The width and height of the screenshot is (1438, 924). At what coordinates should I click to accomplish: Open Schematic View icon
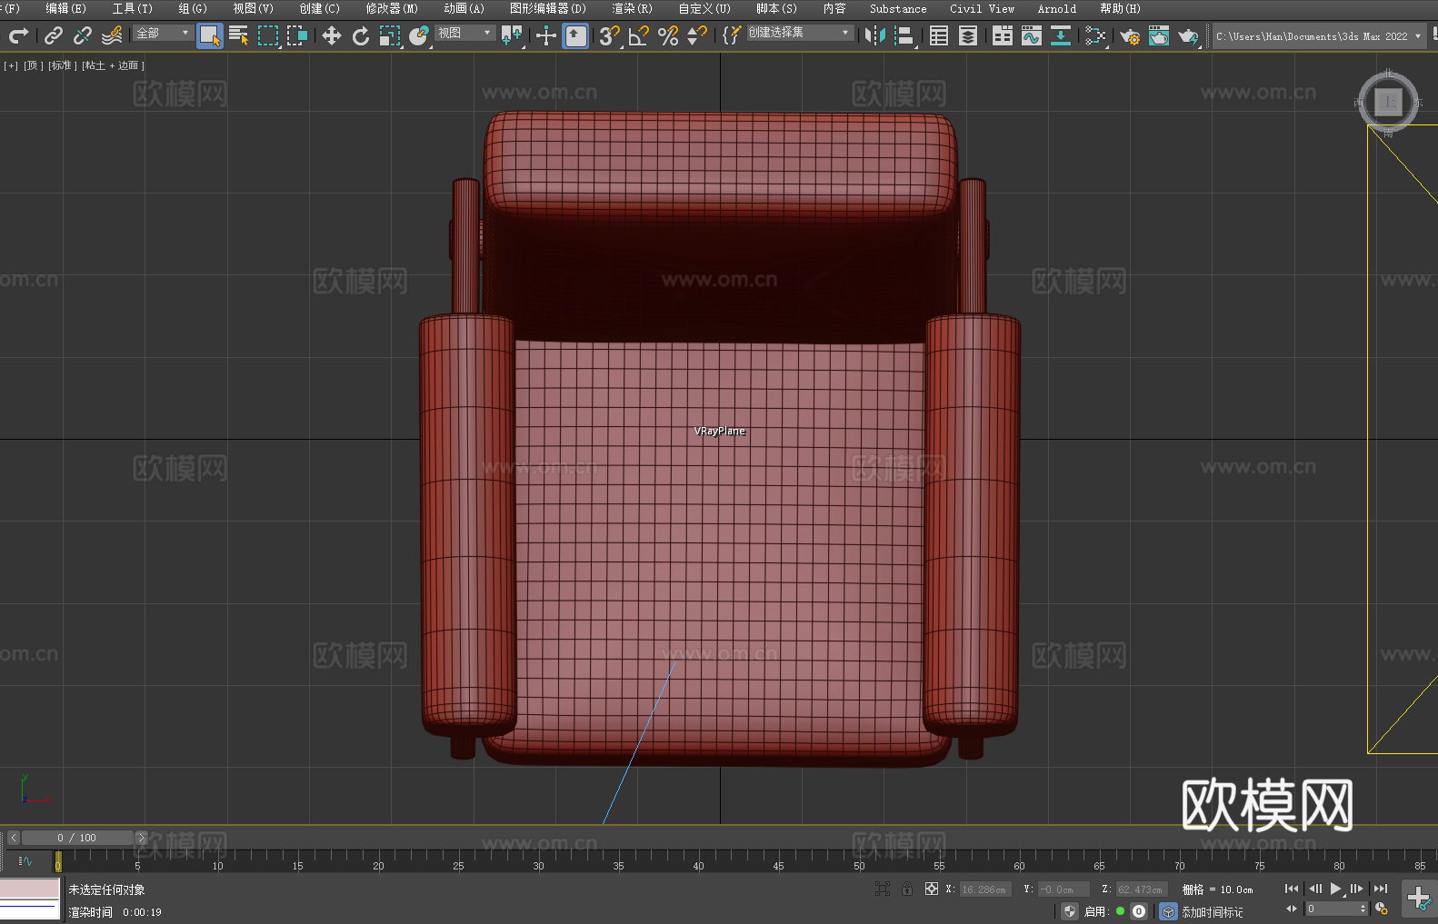(x=1061, y=35)
